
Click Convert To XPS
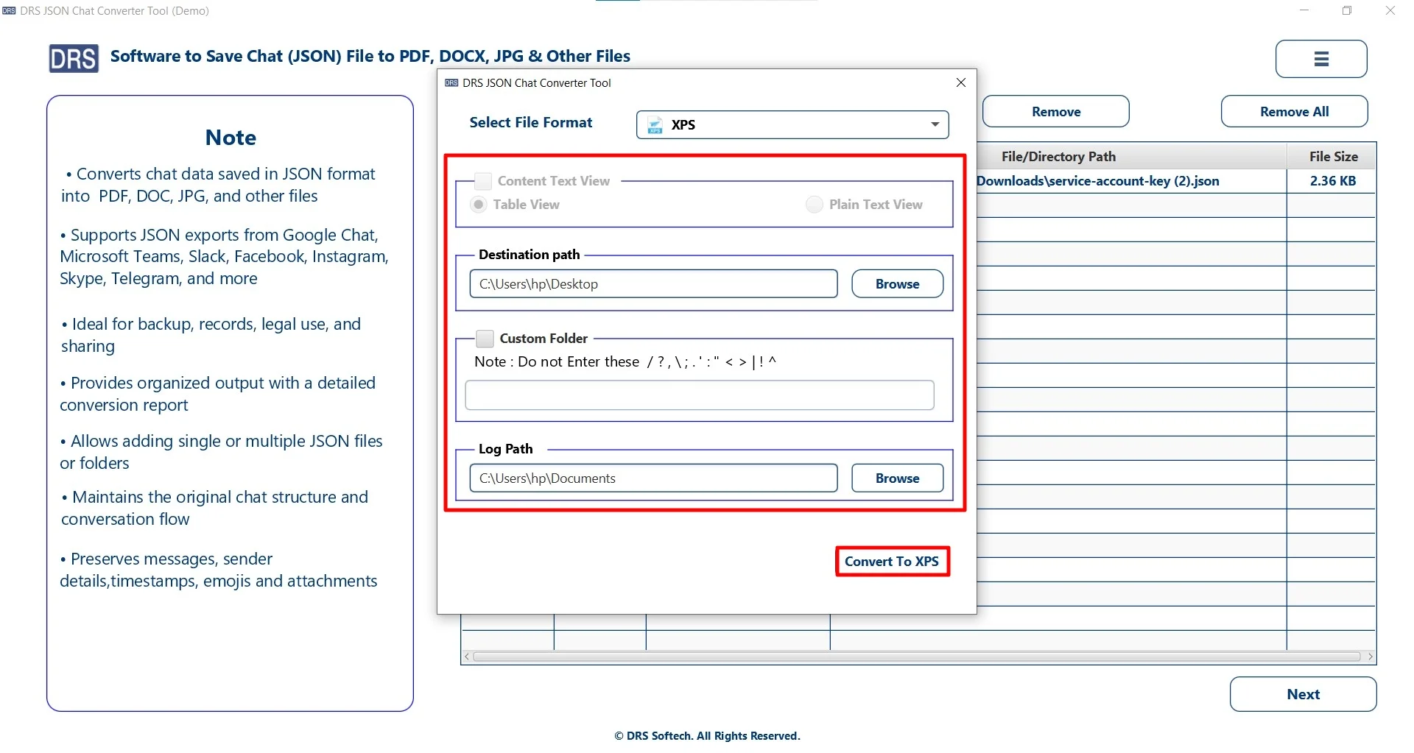[892, 561]
